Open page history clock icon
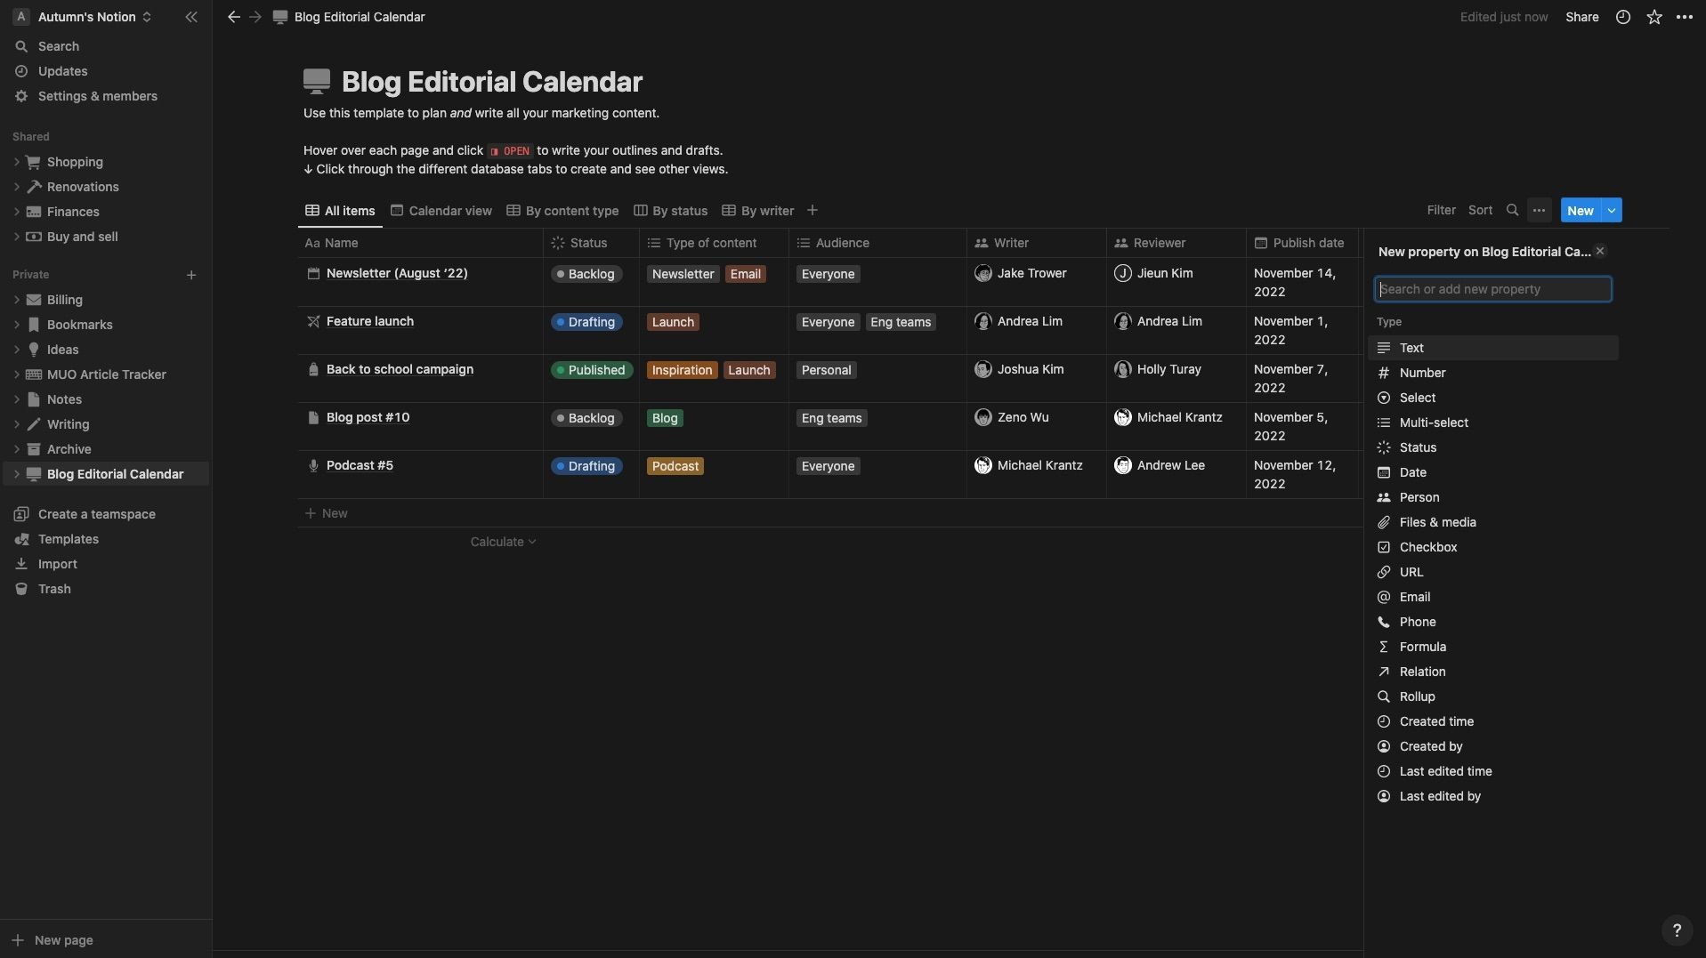The width and height of the screenshot is (1706, 958). [x=1623, y=17]
